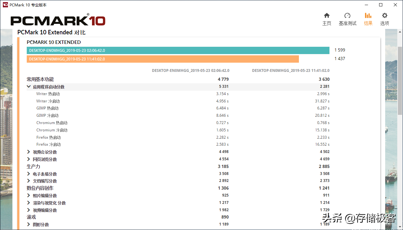Click the 视频会议 score 4 498
403x230 pixels.
[223, 152]
